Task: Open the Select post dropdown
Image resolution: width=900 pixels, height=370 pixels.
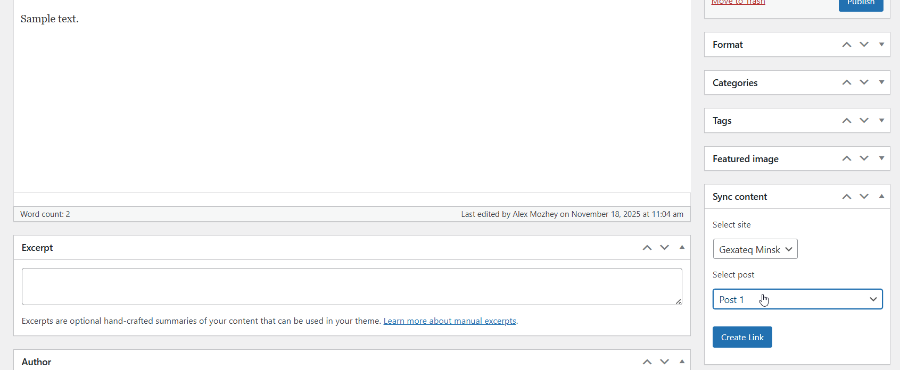Action: (797, 299)
